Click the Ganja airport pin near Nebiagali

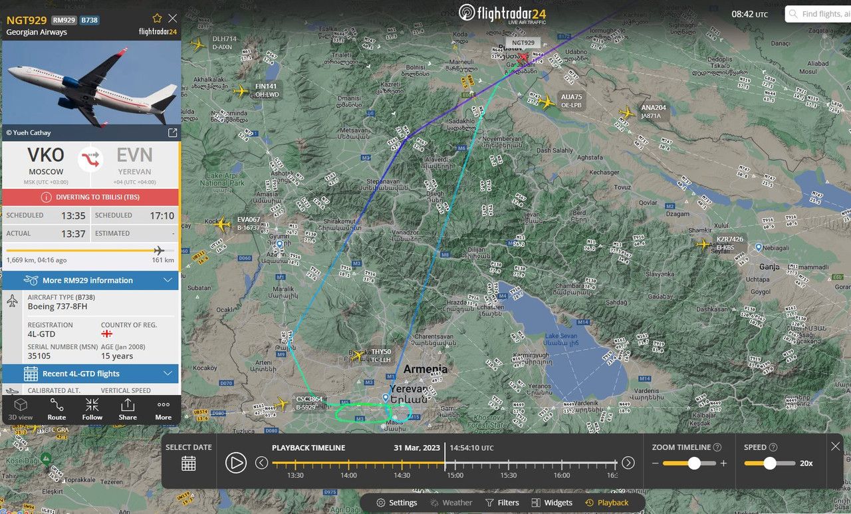click(759, 247)
